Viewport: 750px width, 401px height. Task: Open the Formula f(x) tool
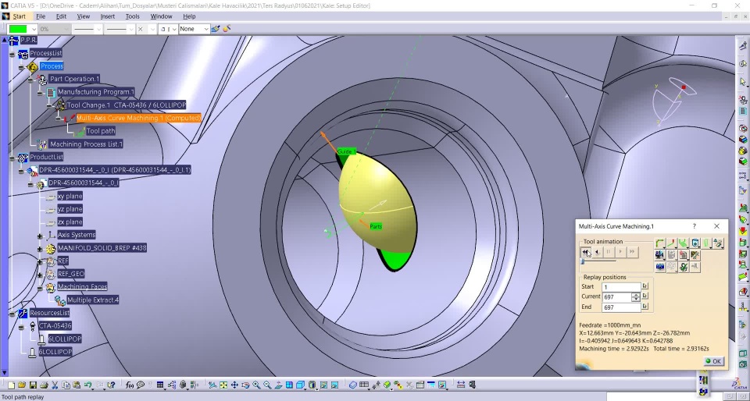point(130,385)
